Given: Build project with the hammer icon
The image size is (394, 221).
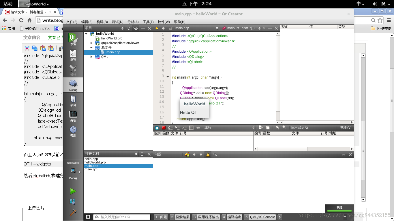Looking at the screenshot, I should [x=73, y=213].
